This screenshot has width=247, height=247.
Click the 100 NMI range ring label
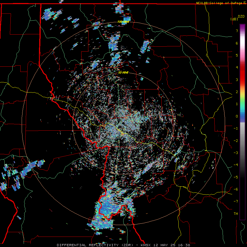pos(123,22)
